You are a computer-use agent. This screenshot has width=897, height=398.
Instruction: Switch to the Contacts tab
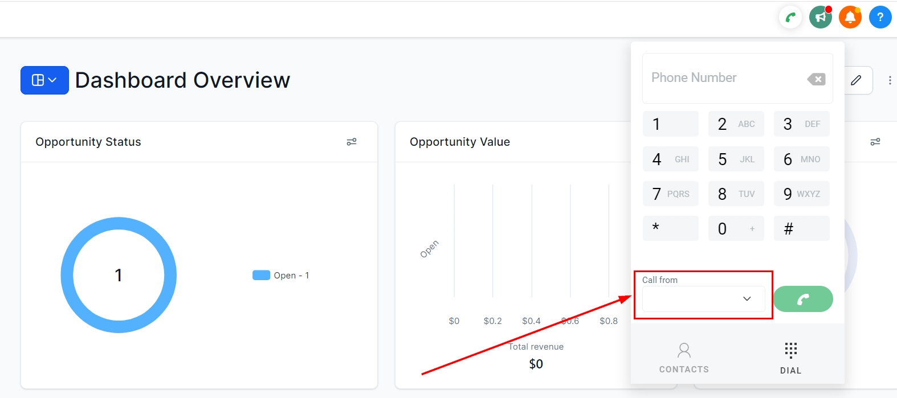684,358
